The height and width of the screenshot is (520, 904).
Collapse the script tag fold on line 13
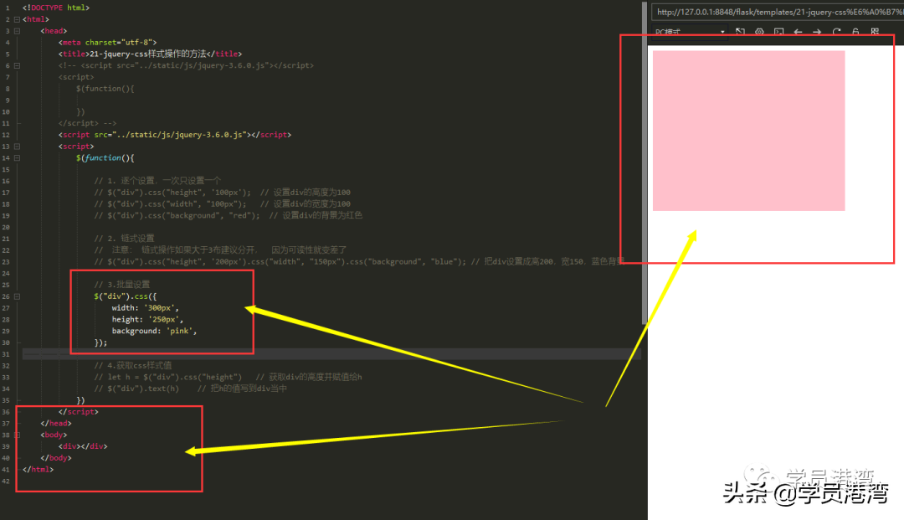pyautogui.click(x=18, y=147)
